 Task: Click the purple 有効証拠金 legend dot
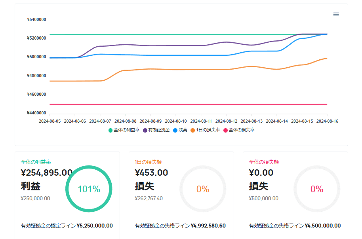[145, 130]
